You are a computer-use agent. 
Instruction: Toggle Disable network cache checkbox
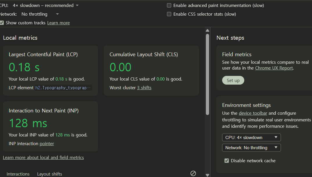(227, 161)
